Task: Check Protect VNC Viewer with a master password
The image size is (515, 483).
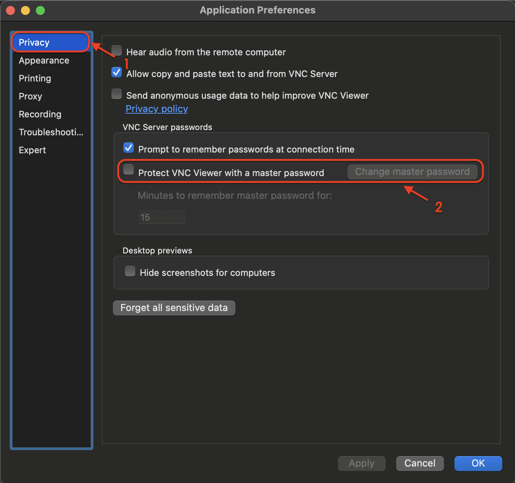Action: (129, 169)
